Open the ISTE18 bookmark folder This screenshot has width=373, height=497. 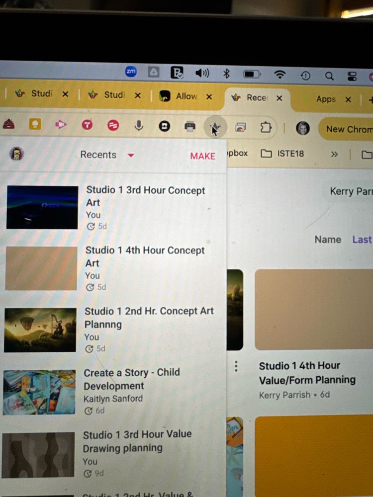click(282, 154)
